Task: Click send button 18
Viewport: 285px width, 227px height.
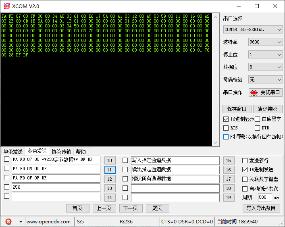Action: [229, 188]
